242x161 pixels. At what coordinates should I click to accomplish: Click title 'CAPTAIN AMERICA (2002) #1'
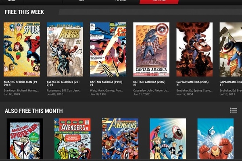tap(149, 83)
